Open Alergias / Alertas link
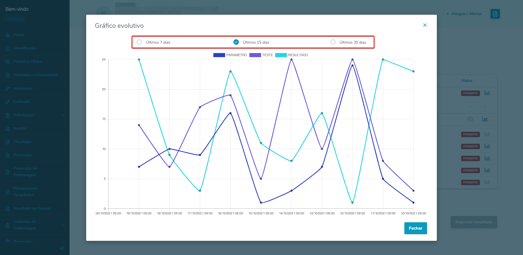Viewport: 523px width, 255px height. (x=464, y=14)
